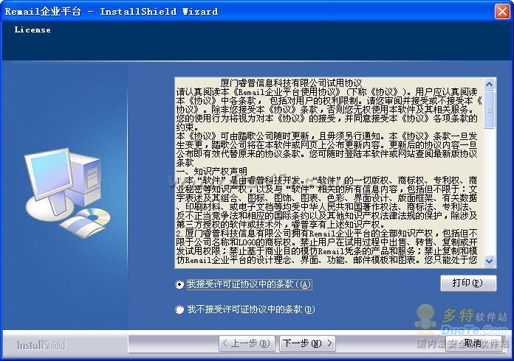This screenshot has width=514, height=361.
Task: Click the 打印(P) print button
Action: [468, 283]
